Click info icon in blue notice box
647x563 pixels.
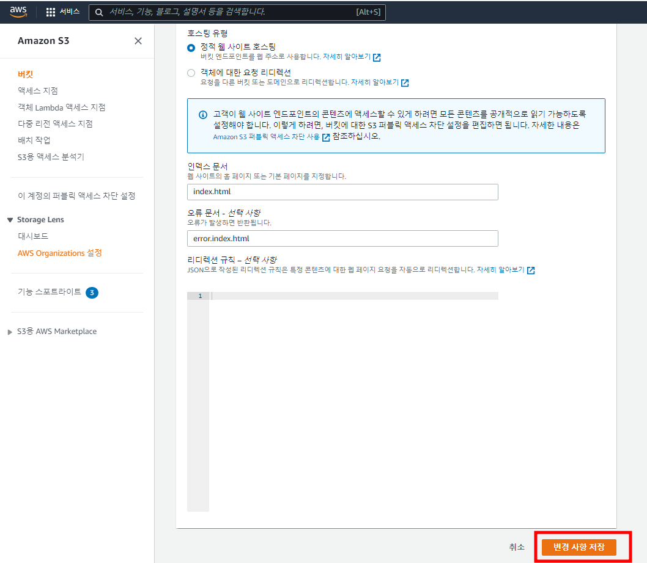click(203, 115)
